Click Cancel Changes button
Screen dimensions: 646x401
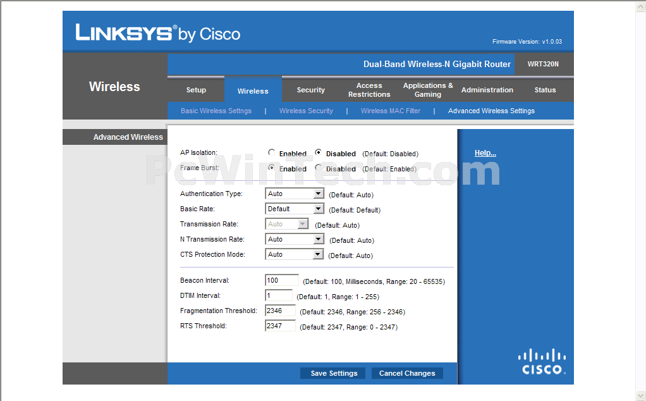[407, 373]
